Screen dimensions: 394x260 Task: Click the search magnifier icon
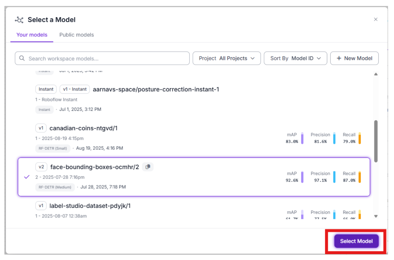point(22,58)
